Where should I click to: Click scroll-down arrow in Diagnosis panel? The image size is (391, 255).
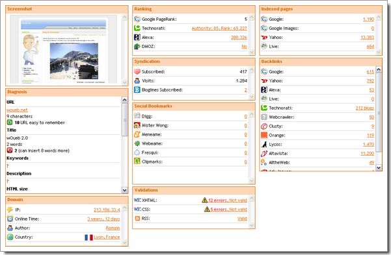point(125,190)
